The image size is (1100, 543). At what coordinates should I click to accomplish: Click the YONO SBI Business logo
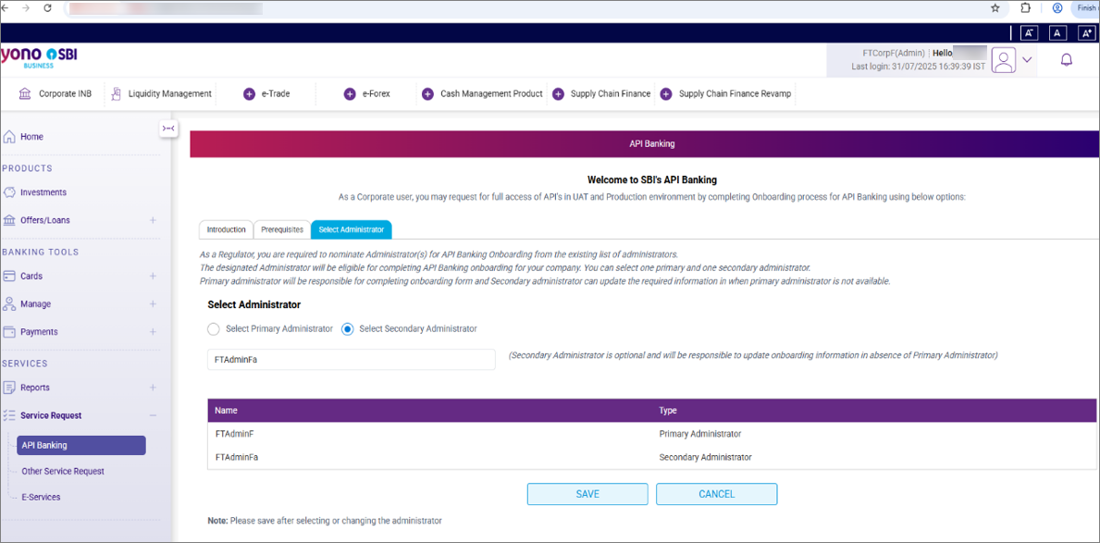[39, 57]
